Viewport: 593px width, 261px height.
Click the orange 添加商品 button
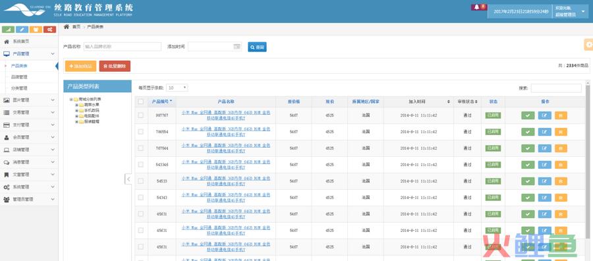coord(80,66)
